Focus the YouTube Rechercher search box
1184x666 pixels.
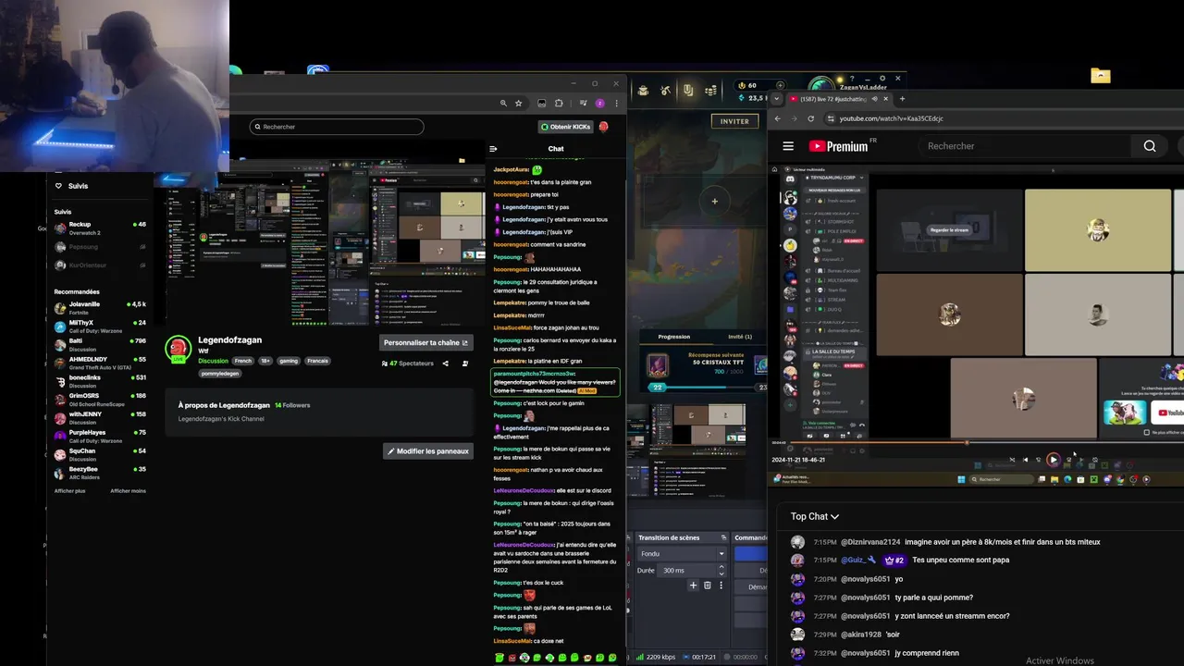[x=1024, y=146]
